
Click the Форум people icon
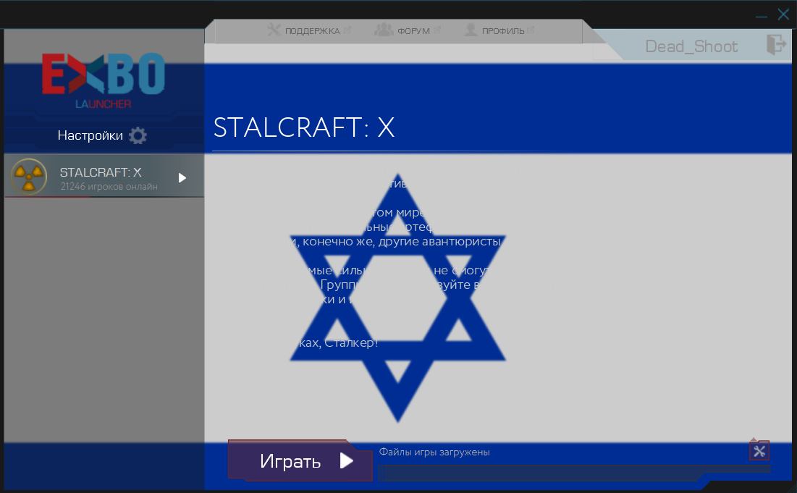[384, 30]
